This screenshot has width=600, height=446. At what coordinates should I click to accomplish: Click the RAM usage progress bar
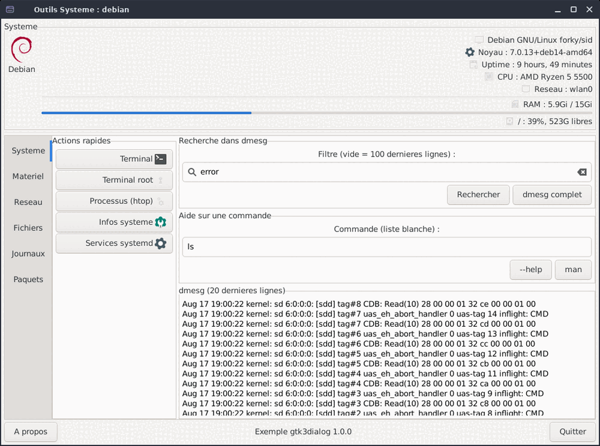(317, 113)
